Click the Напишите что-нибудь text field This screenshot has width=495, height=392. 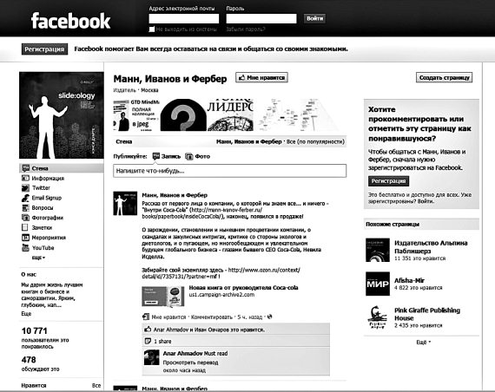click(229, 171)
